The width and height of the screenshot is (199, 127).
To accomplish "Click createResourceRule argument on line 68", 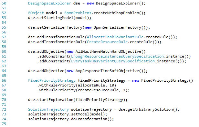I will 98,90.
